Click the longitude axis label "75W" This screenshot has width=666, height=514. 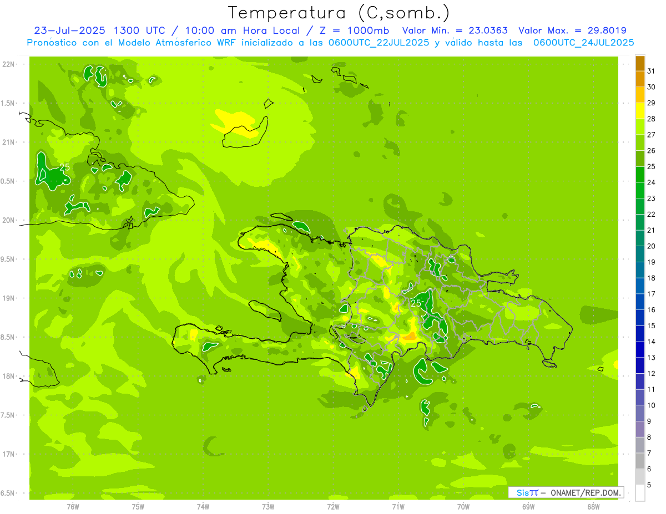tap(138, 507)
